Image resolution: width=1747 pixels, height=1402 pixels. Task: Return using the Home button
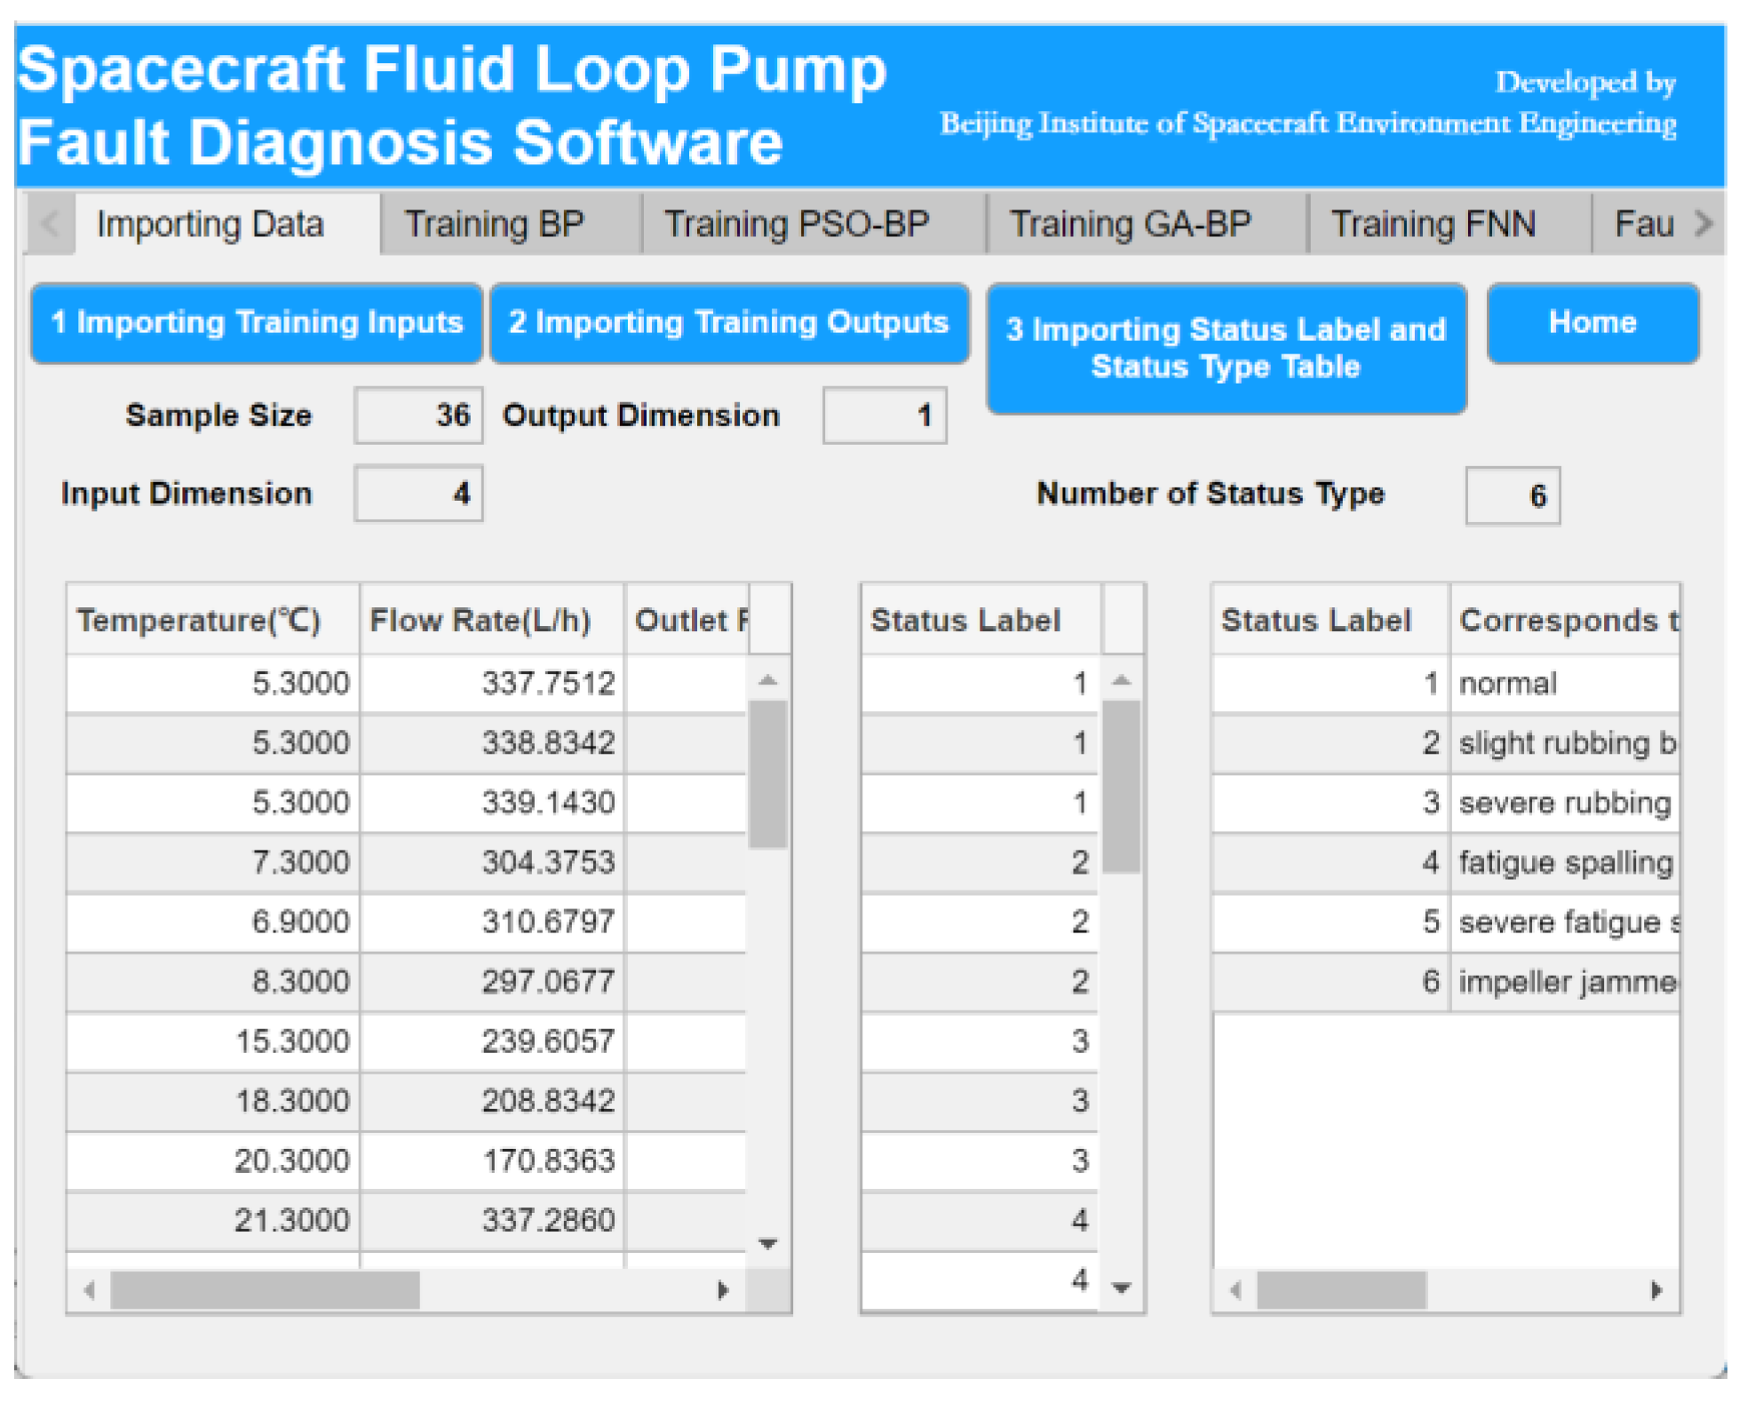(x=1592, y=322)
